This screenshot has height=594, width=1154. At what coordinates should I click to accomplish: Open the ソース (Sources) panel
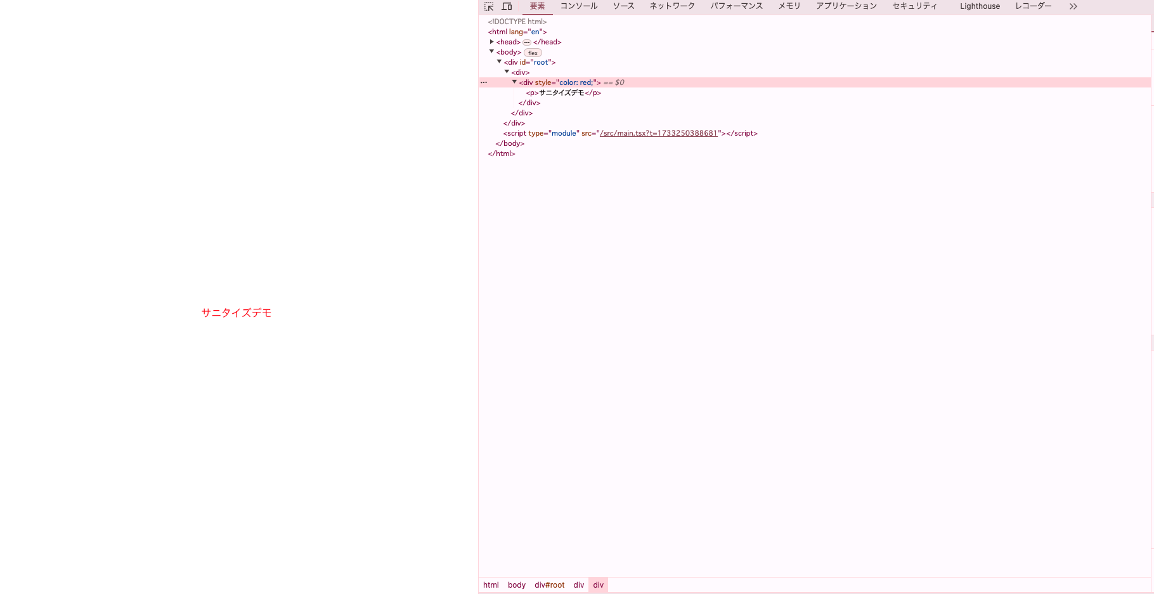(623, 6)
